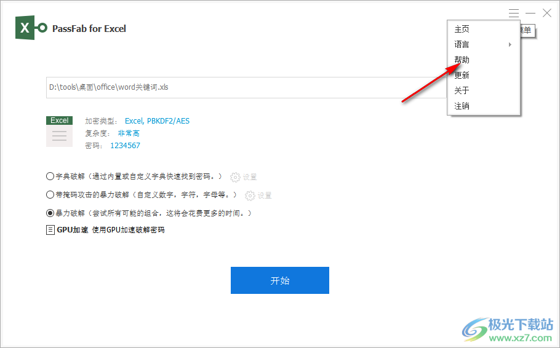Choose 语言 from the menu
Screen dimensions: 560x348
click(x=484, y=44)
